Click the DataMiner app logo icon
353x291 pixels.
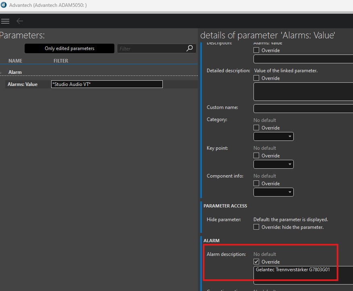click(x=4, y=5)
